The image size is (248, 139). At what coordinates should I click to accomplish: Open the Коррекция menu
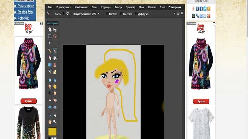pyautogui.click(x=105, y=7)
